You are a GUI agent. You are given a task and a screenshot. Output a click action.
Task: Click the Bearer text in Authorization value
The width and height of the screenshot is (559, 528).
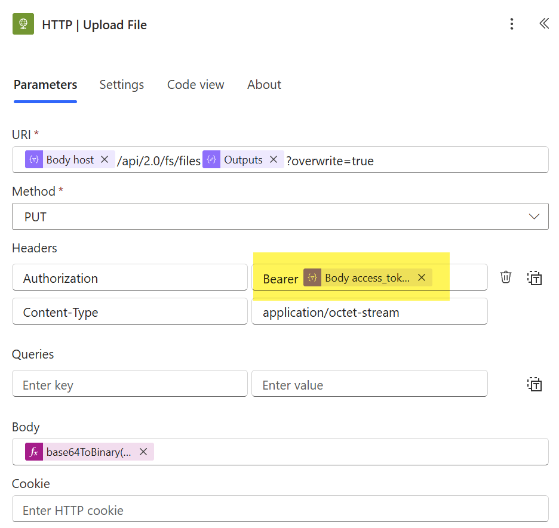tap(281, 279)
